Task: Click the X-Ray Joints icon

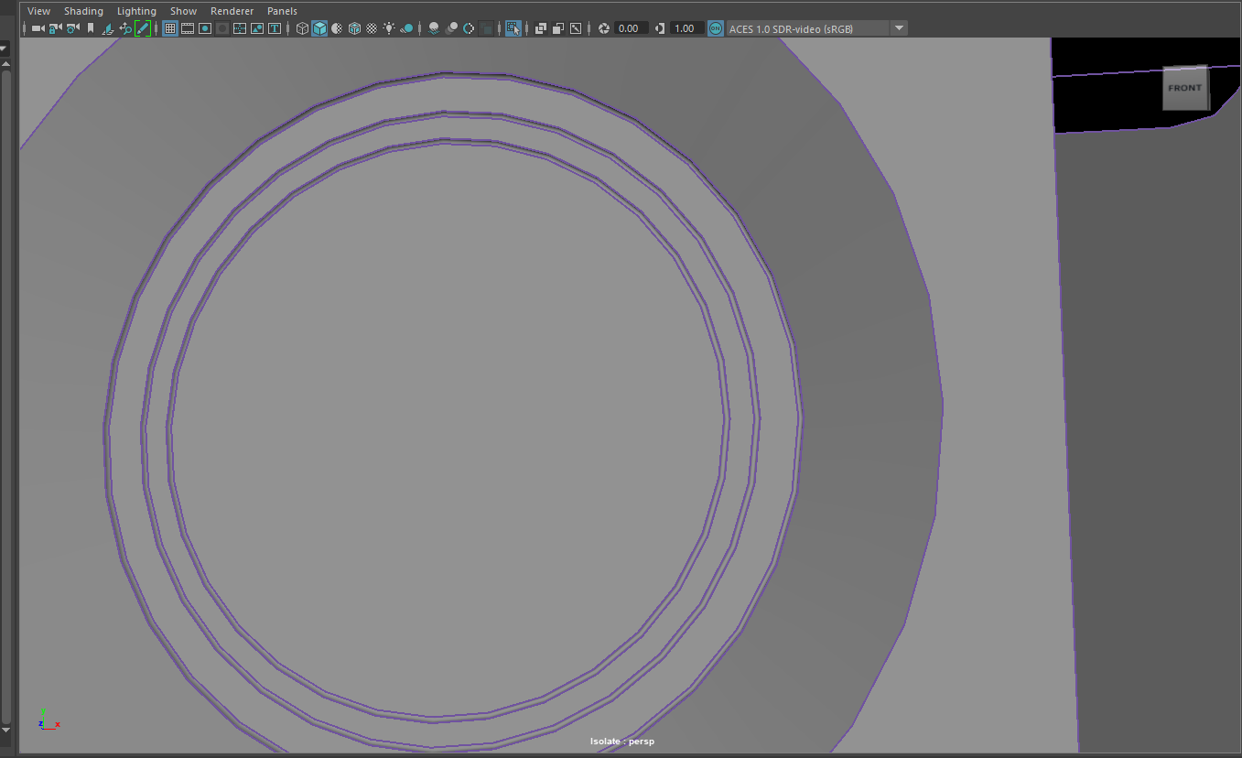Action: pyautogui.click(x=575, y=28)
